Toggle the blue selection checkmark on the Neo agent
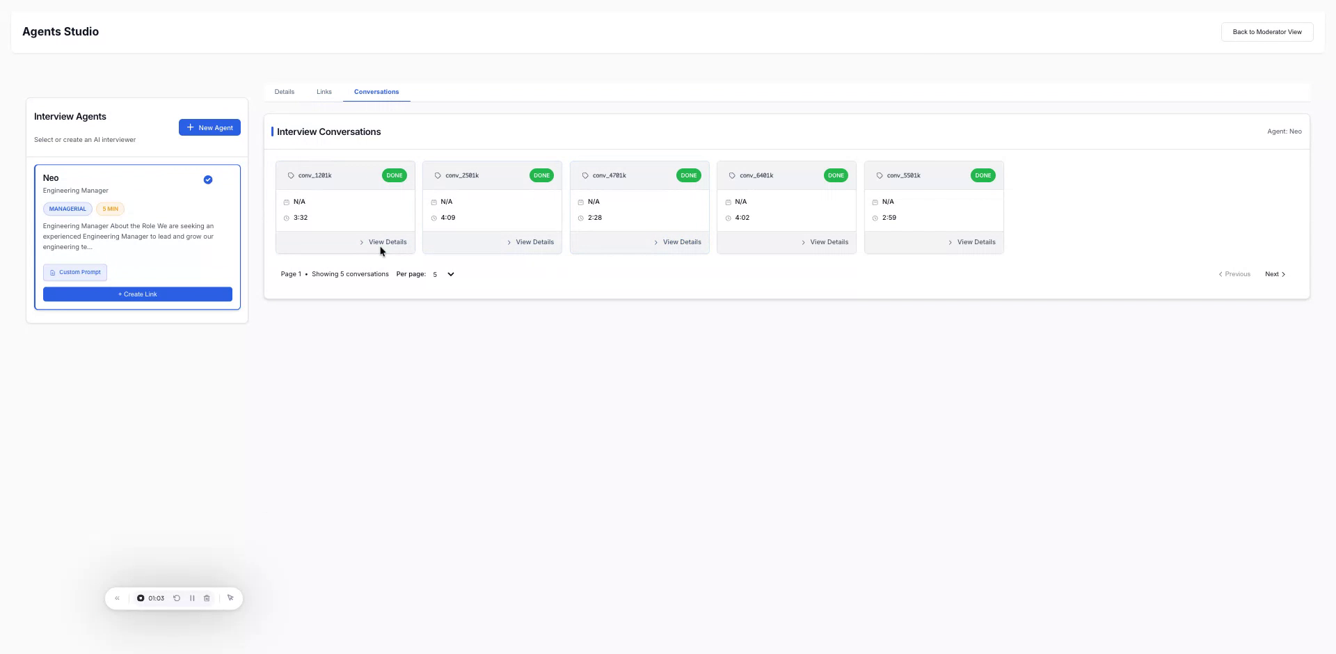 (x=207, y=180)
